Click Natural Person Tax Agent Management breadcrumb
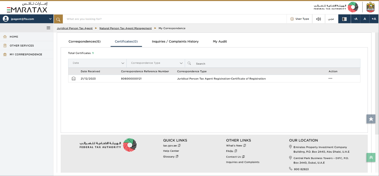Image resolution: width=379 pixels, height=176 pixels. click(x=125, y=28)
